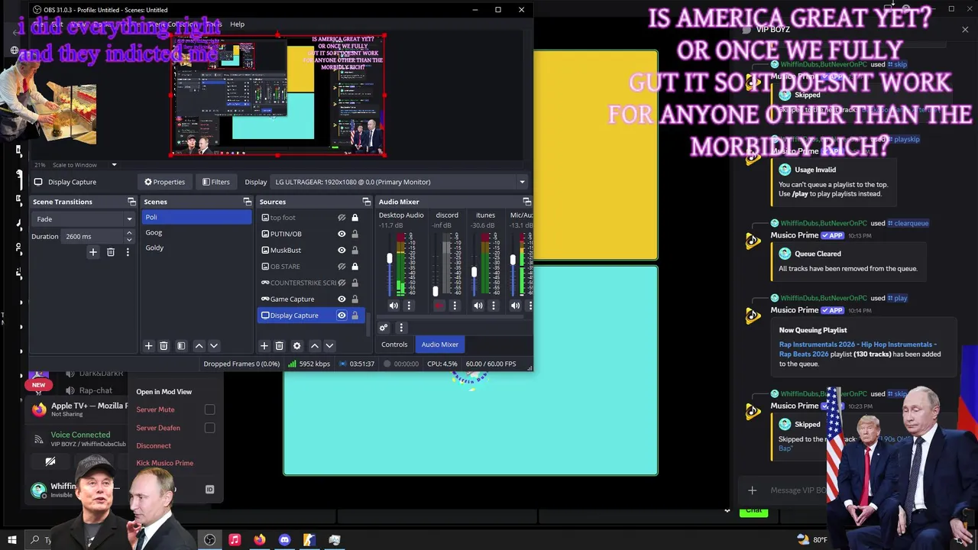
Task: Increase transition duration with the up arrow
Action: coord(129,233)
